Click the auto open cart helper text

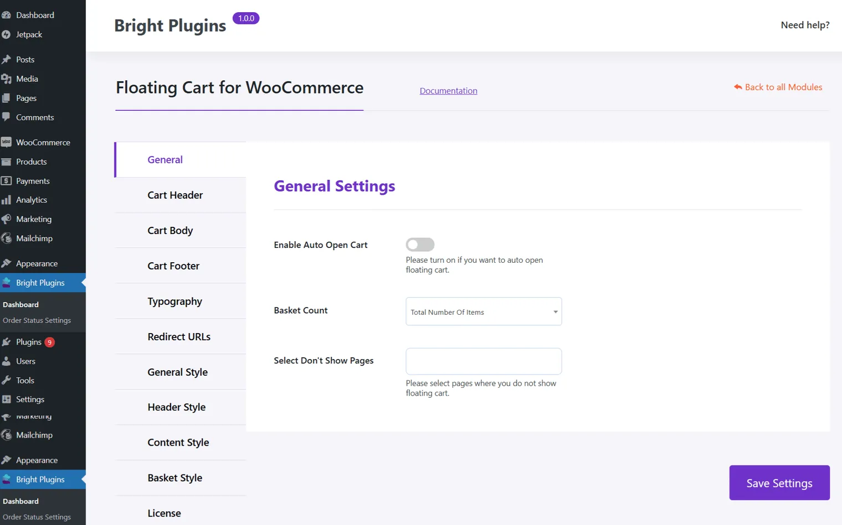point(474,265)
